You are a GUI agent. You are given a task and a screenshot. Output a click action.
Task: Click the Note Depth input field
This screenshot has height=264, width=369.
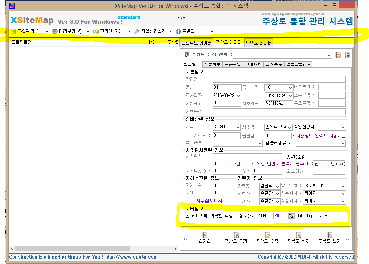pos(333,216)
